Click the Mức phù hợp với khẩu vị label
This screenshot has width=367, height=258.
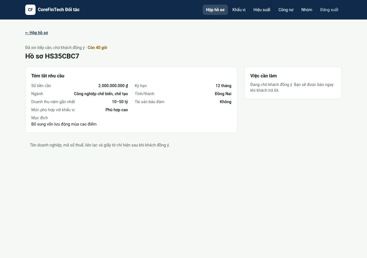tap(53, 110)
